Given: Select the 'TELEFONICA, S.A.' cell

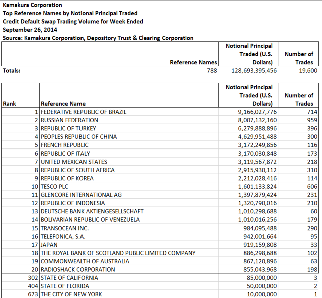Looking at the screenshot, I should click(x=129, y=237).
